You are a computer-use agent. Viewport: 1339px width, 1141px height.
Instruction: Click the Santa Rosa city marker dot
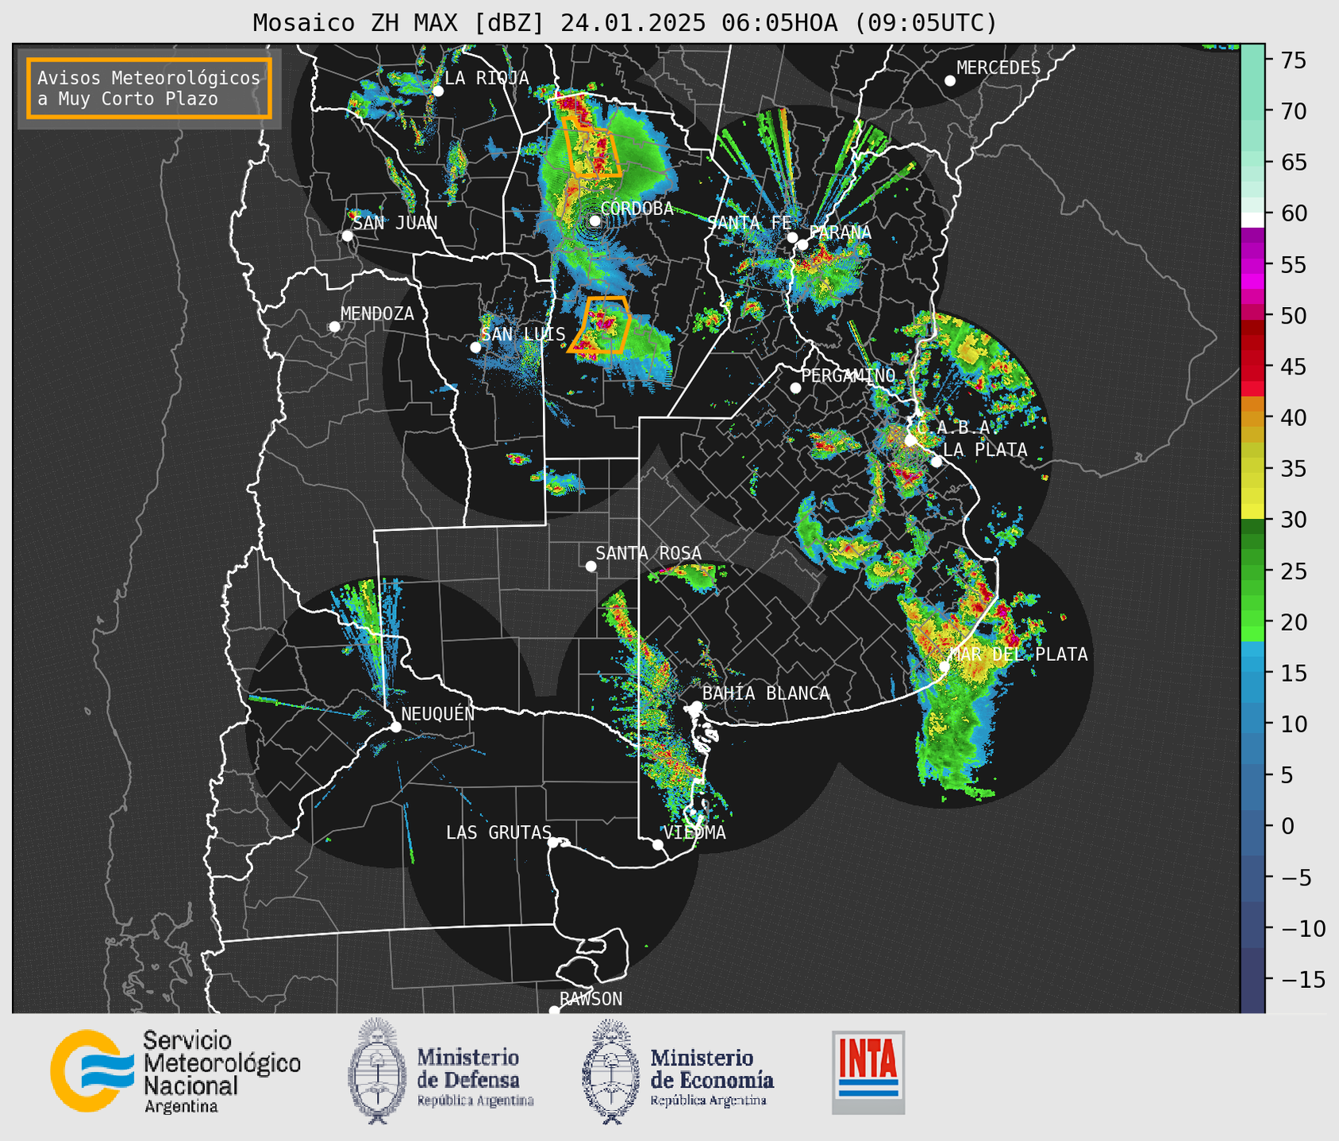[x=591, y=566]
